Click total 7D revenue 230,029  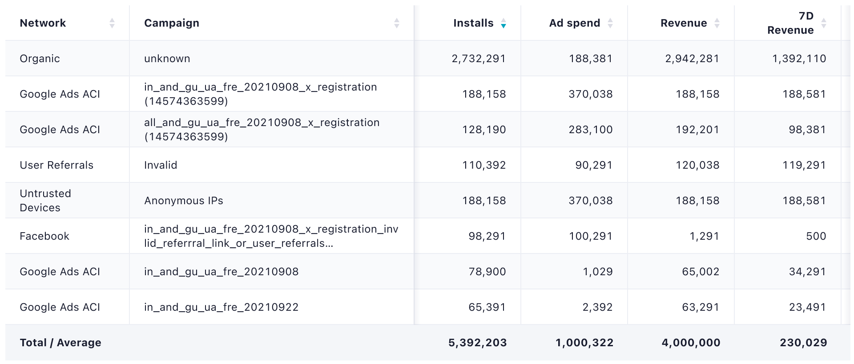point(803,343)
